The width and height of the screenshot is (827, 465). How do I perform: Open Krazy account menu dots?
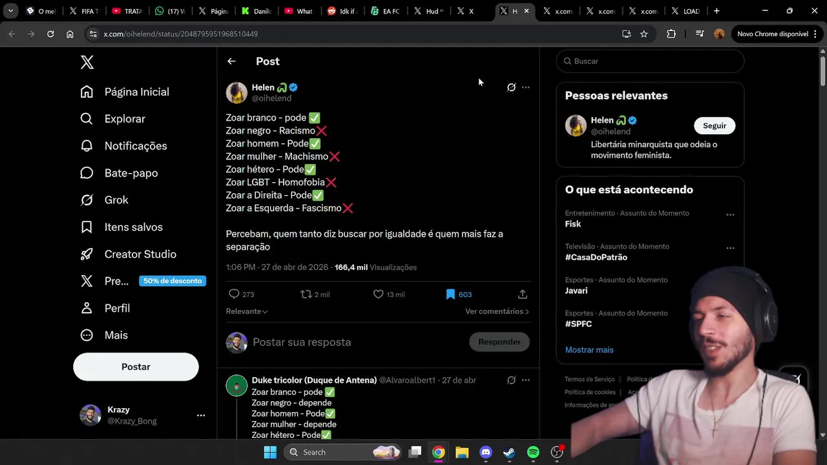click(201, 415)
